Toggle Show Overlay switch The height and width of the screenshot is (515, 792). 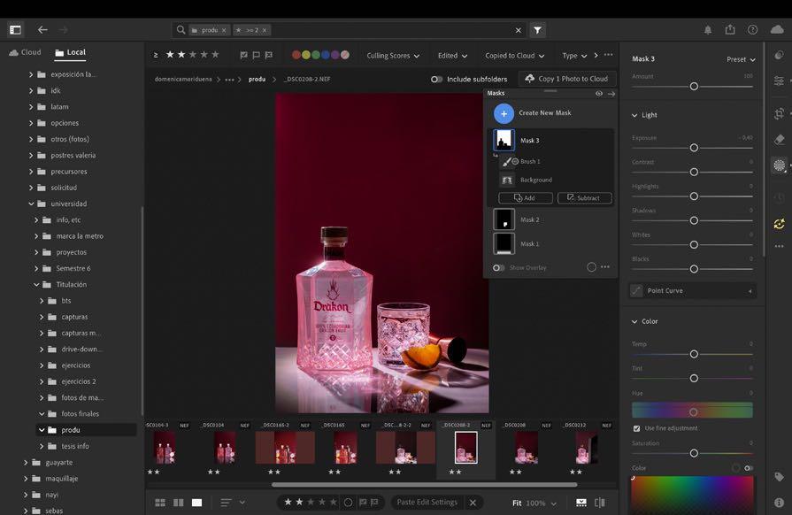click(498, 267)
